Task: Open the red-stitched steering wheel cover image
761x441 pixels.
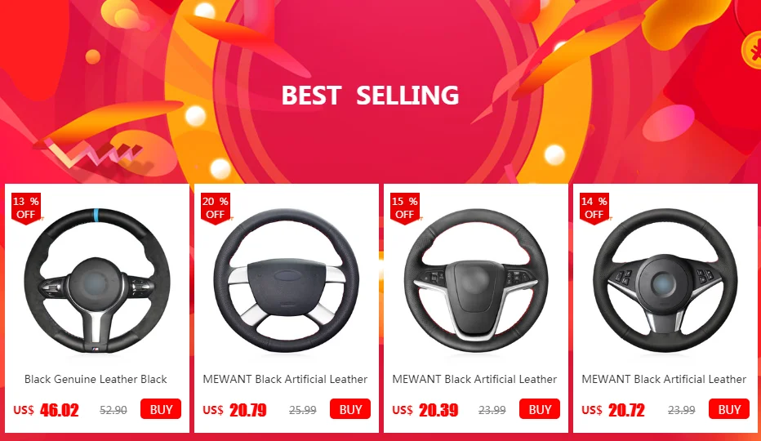Action: 475,280
